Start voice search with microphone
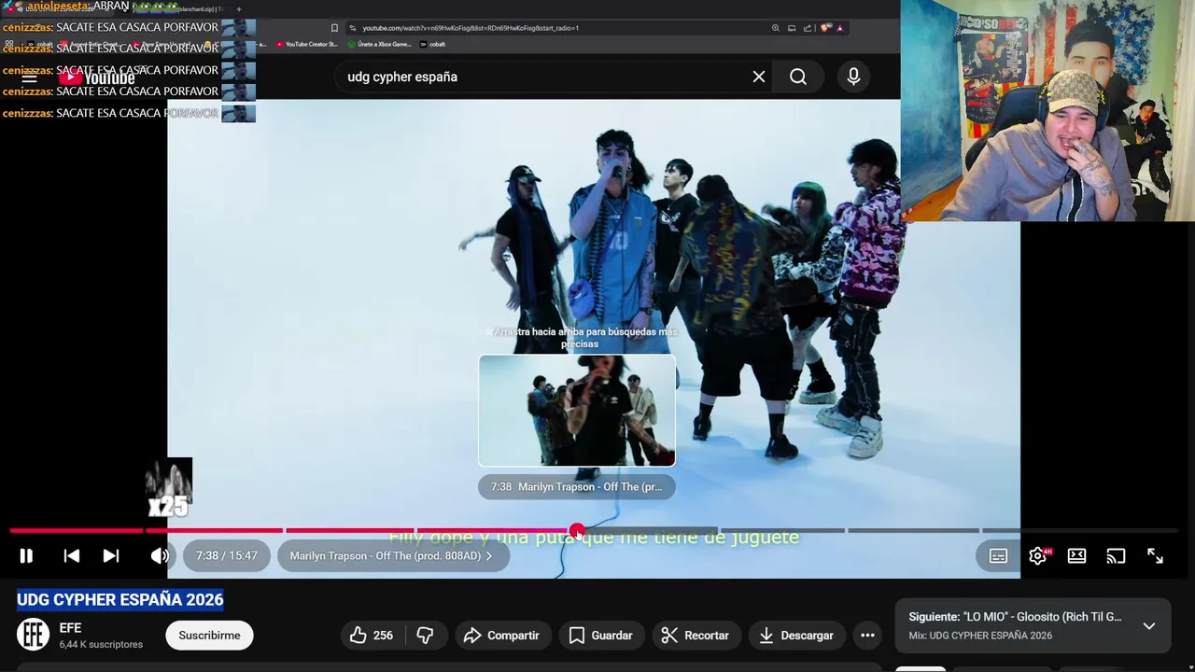The image size is (1195, 672). click(853, 77)
